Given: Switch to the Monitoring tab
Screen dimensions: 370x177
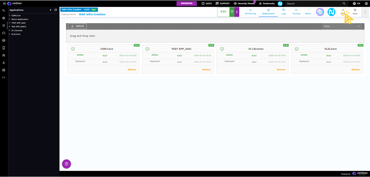Looking at the screenshot, I should 250,12.
